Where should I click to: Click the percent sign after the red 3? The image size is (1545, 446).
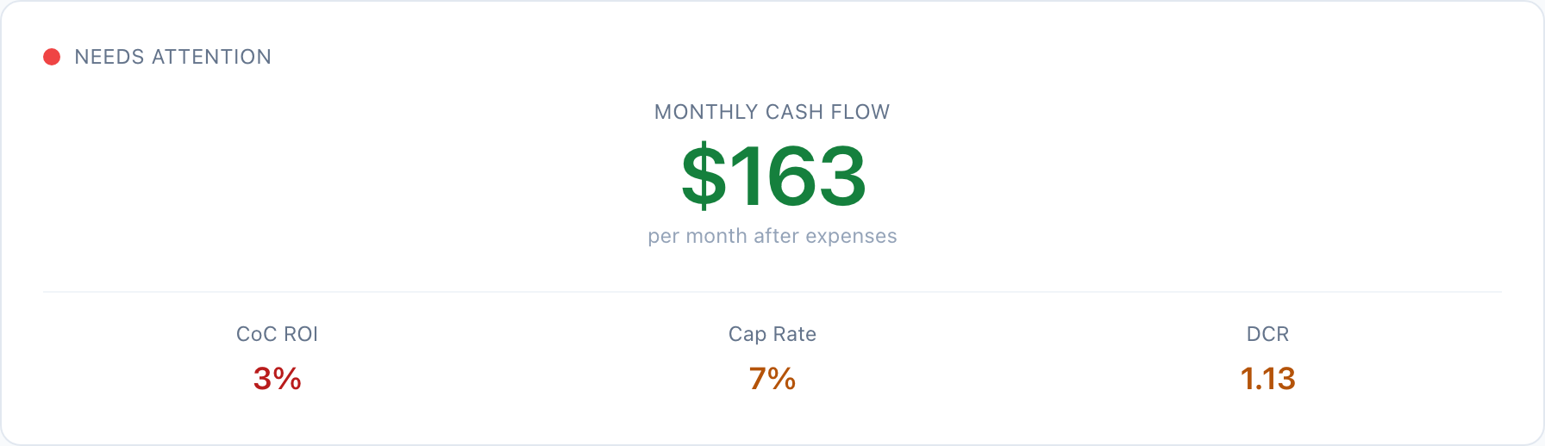pos(288,379)
